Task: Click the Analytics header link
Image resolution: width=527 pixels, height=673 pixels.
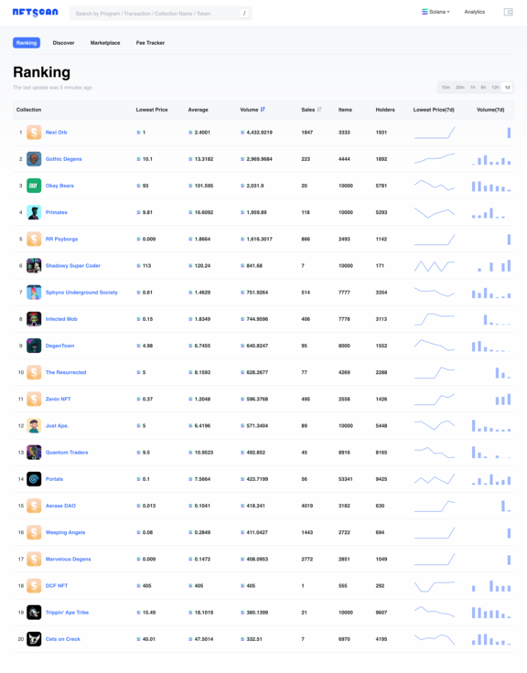Action: coord(475,12)
